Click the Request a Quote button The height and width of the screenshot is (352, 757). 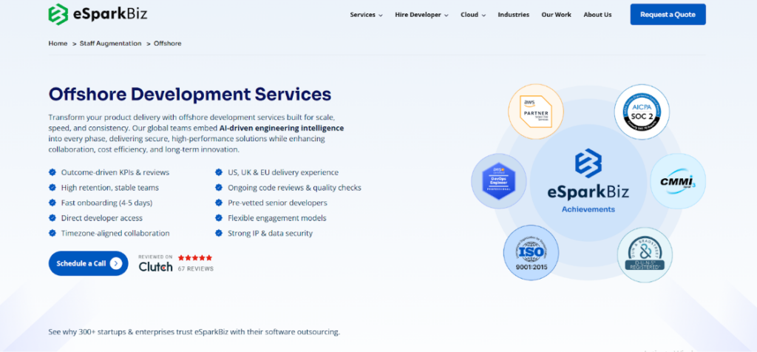coord(668,15)
